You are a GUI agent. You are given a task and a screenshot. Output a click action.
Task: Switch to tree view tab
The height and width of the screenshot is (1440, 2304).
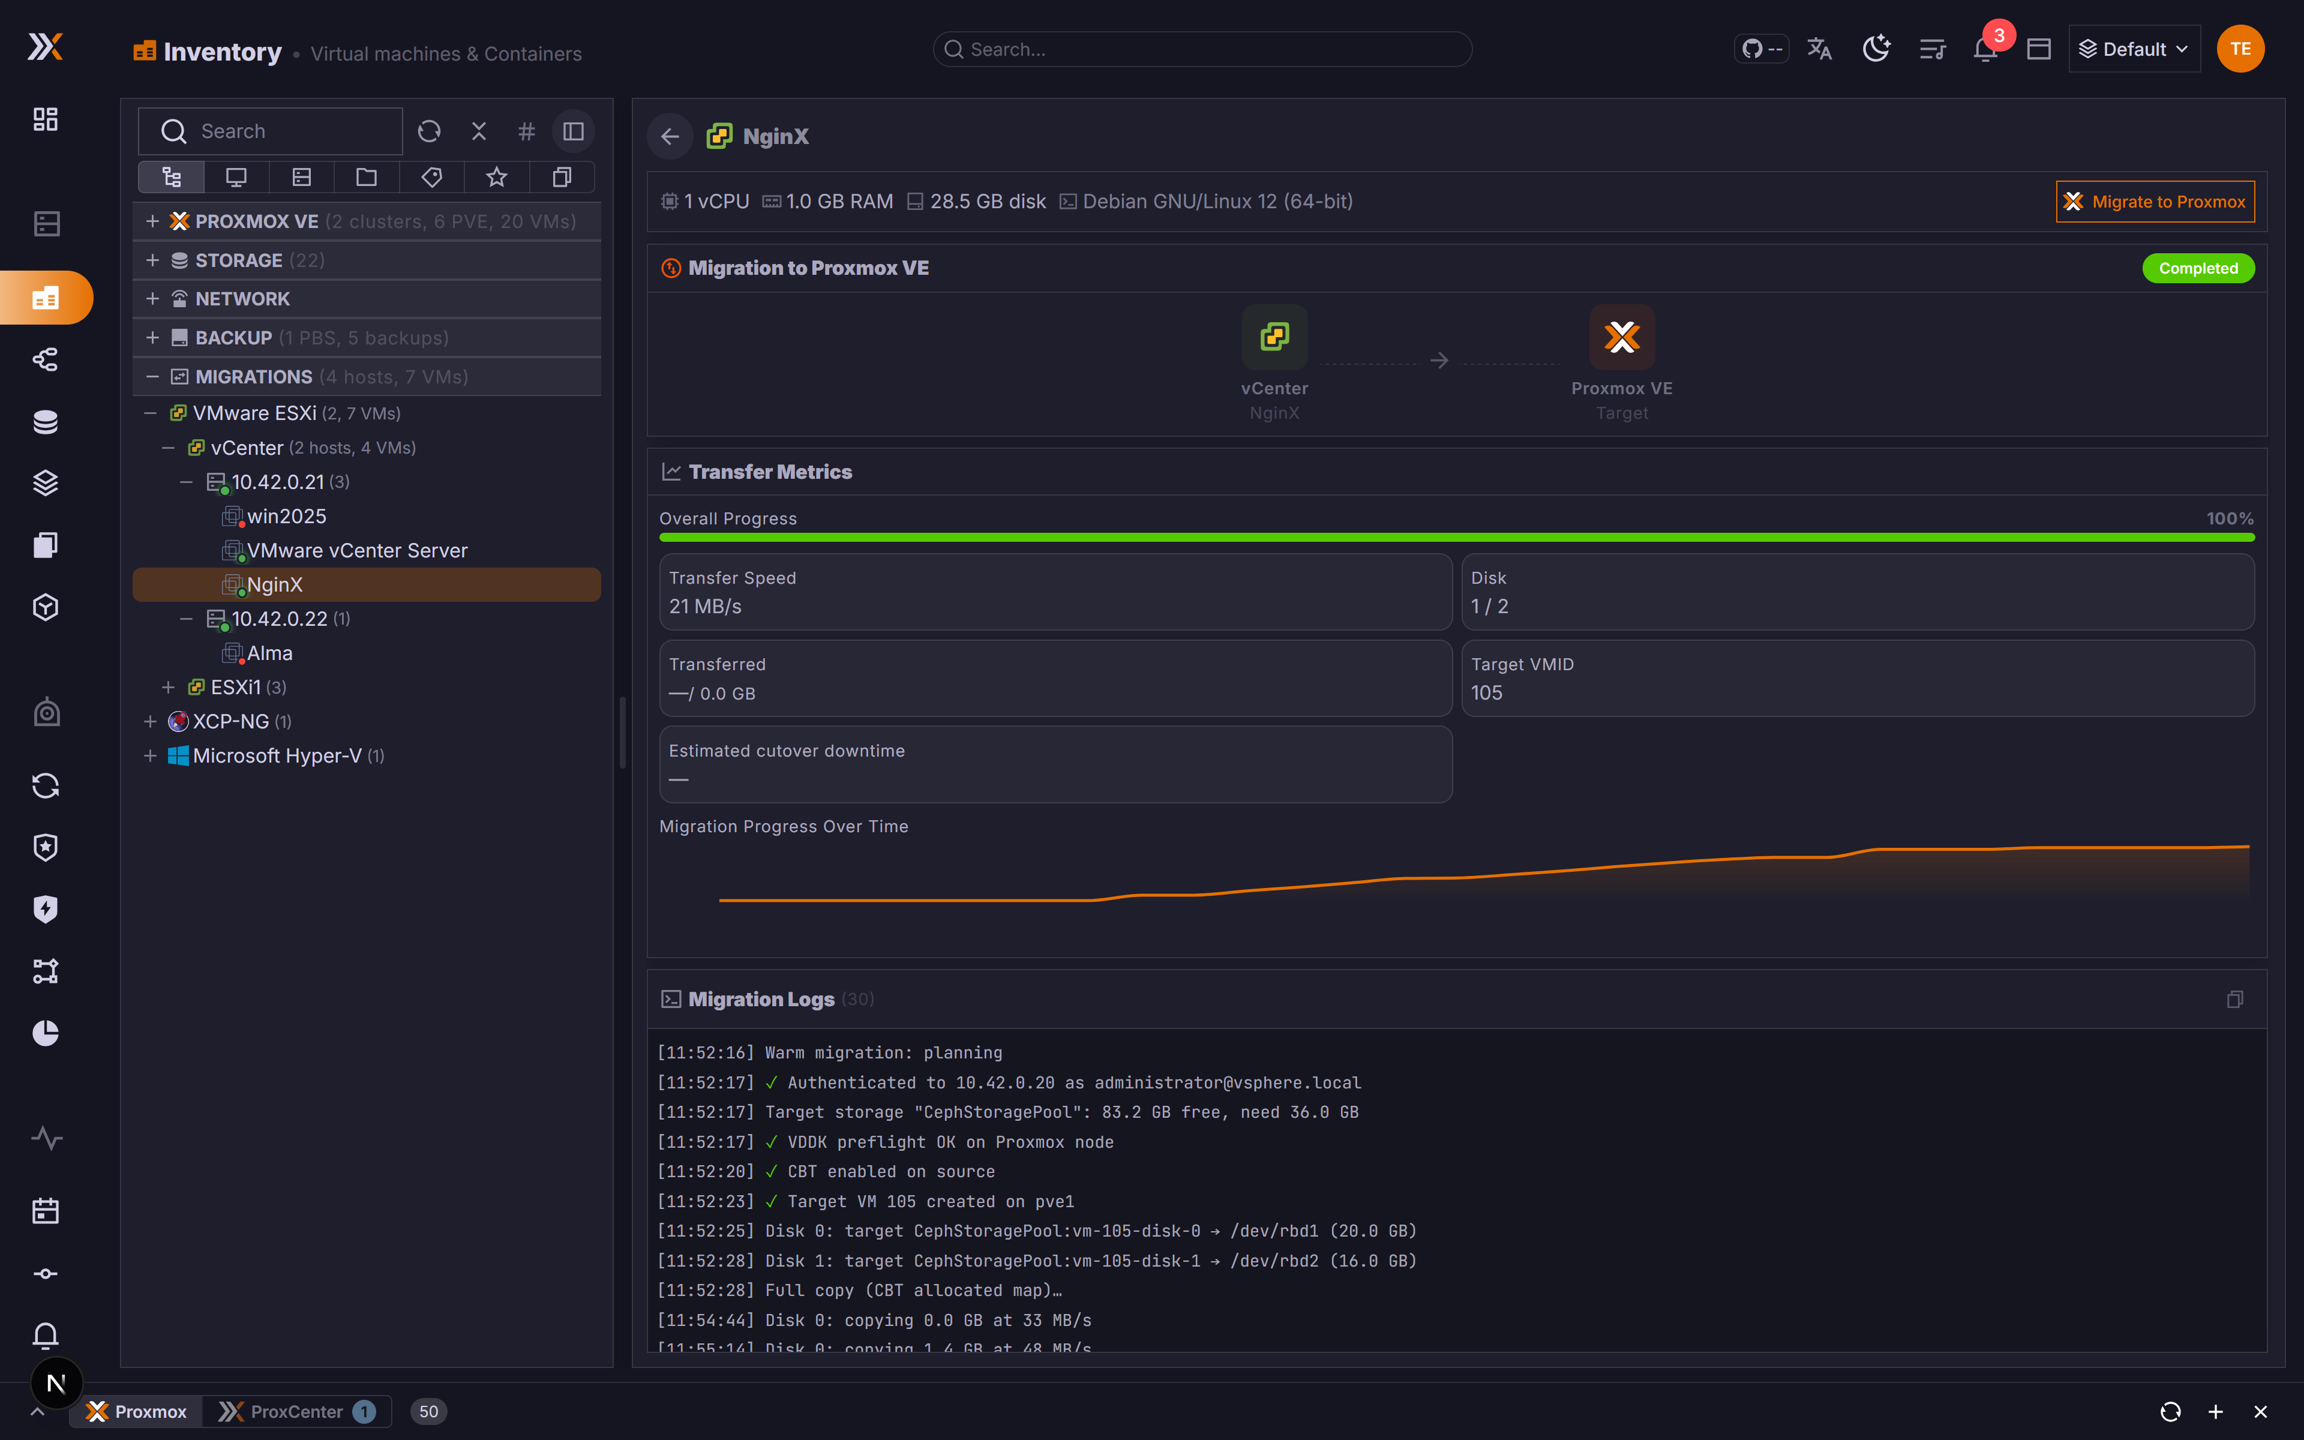pos(172,177)
